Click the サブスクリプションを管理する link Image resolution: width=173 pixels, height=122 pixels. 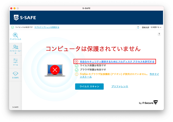(x=47, y=27)
